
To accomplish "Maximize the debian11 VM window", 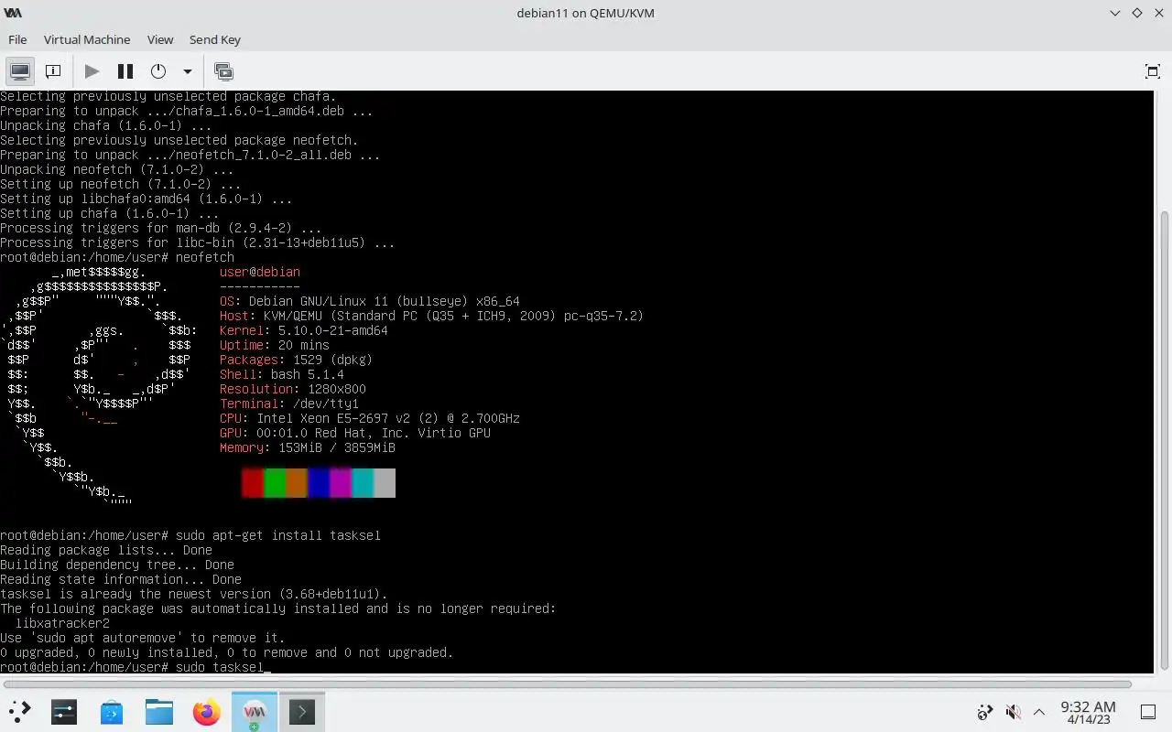I will pos(1136,13).
